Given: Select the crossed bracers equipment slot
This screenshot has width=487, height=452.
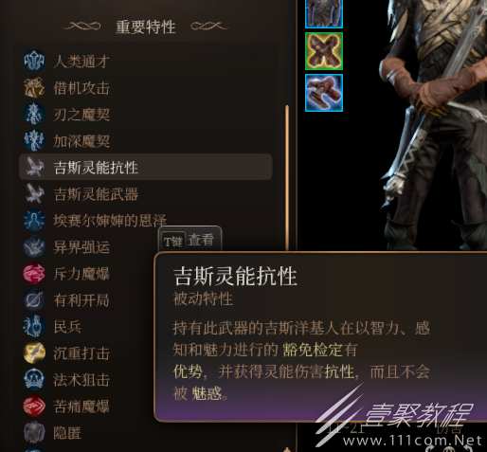Looking at the screenshot, I should 324,51.
